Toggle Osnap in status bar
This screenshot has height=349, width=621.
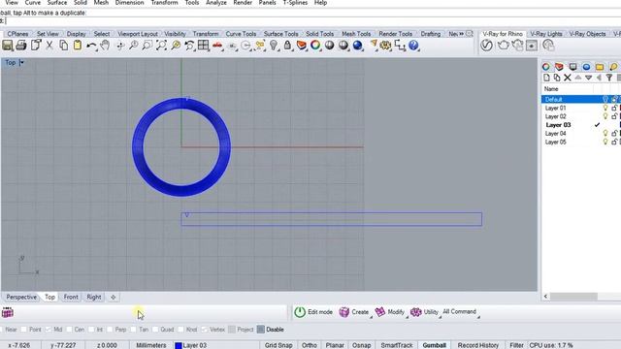pyautogui.click(x=362, y=345)
